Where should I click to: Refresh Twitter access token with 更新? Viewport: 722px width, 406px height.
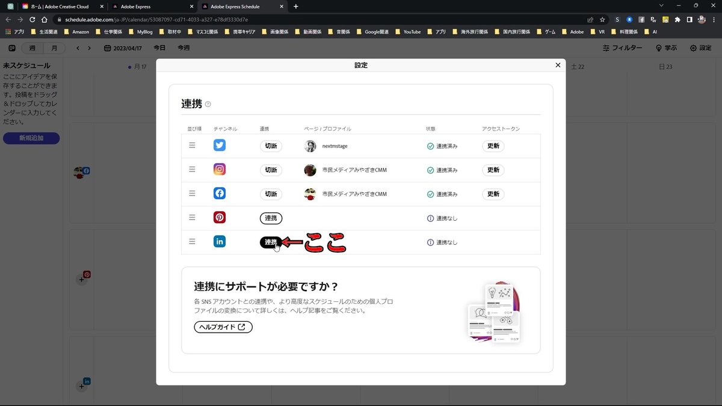click(x=493, y=146)
